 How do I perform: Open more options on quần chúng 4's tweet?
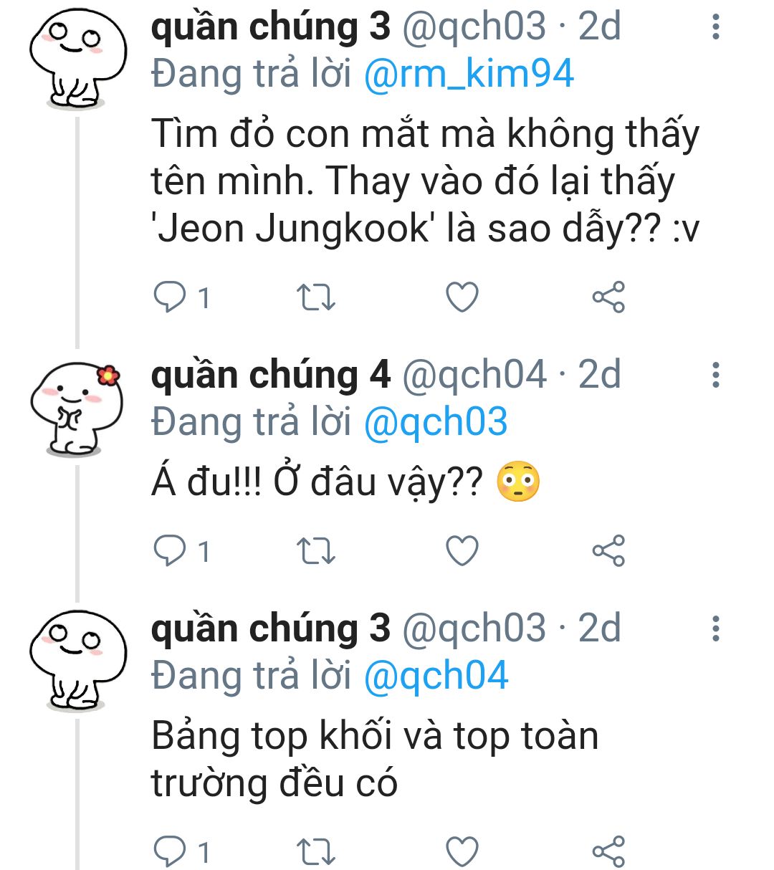[715, 375]
